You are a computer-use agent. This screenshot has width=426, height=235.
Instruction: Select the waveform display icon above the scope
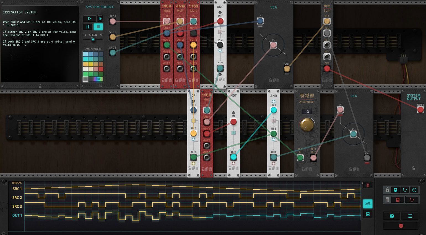point(368,204)
